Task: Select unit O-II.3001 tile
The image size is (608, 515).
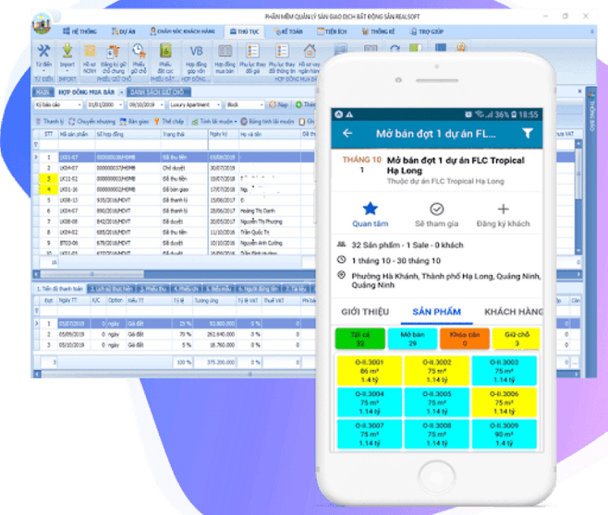Action: 369,371
